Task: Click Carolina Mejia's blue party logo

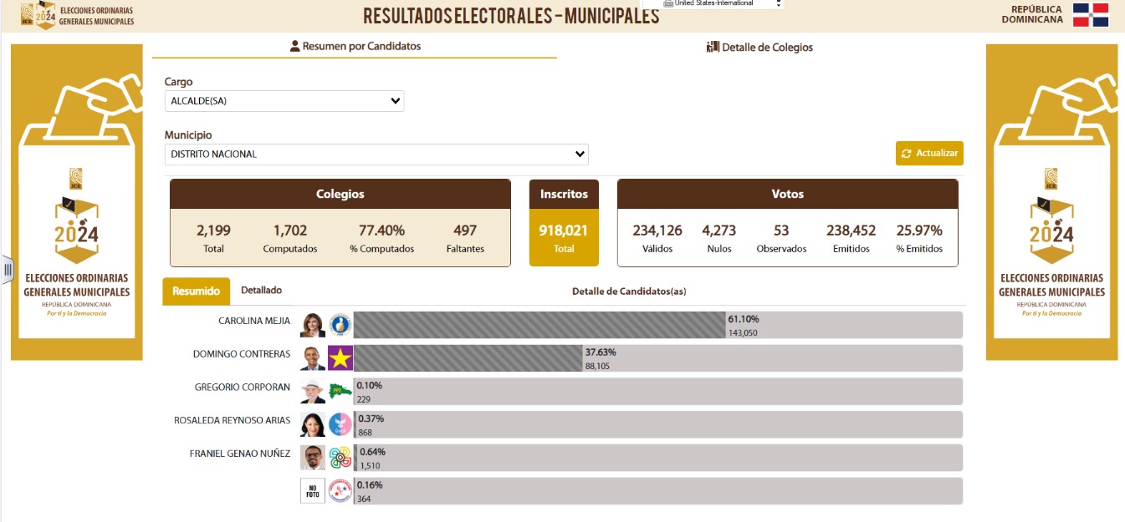Action: click(x=340, y=325)
